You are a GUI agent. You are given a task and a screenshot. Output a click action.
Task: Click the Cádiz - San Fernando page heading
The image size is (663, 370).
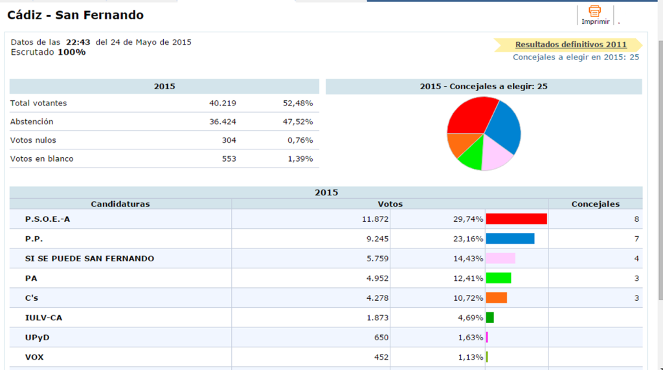point(76,15)
